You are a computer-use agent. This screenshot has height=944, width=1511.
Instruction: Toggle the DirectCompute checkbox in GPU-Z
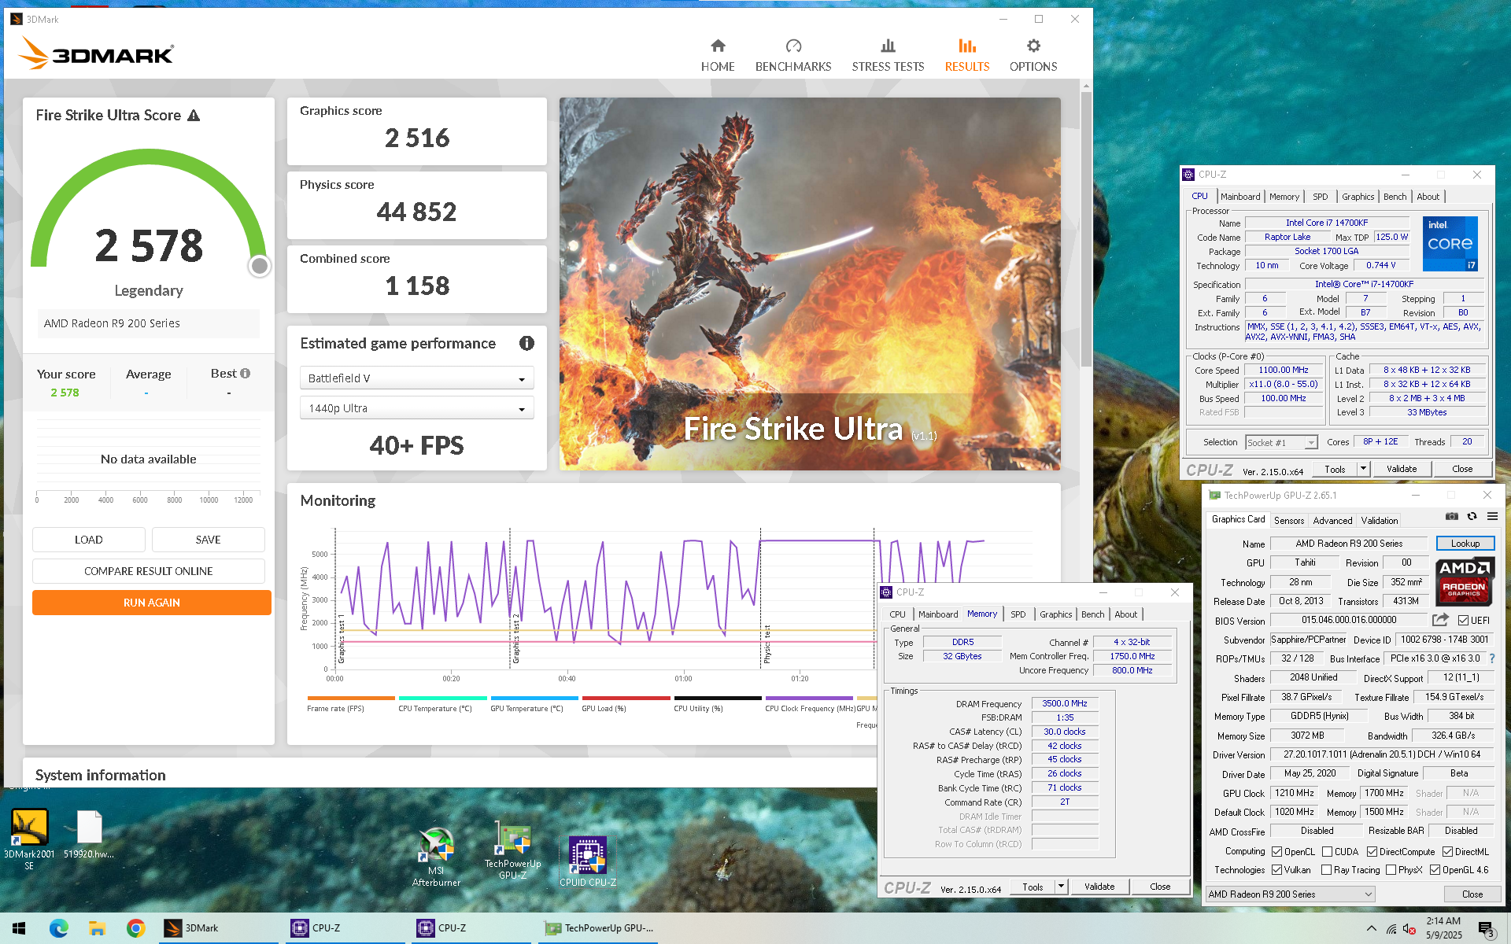pos(1372,851)
